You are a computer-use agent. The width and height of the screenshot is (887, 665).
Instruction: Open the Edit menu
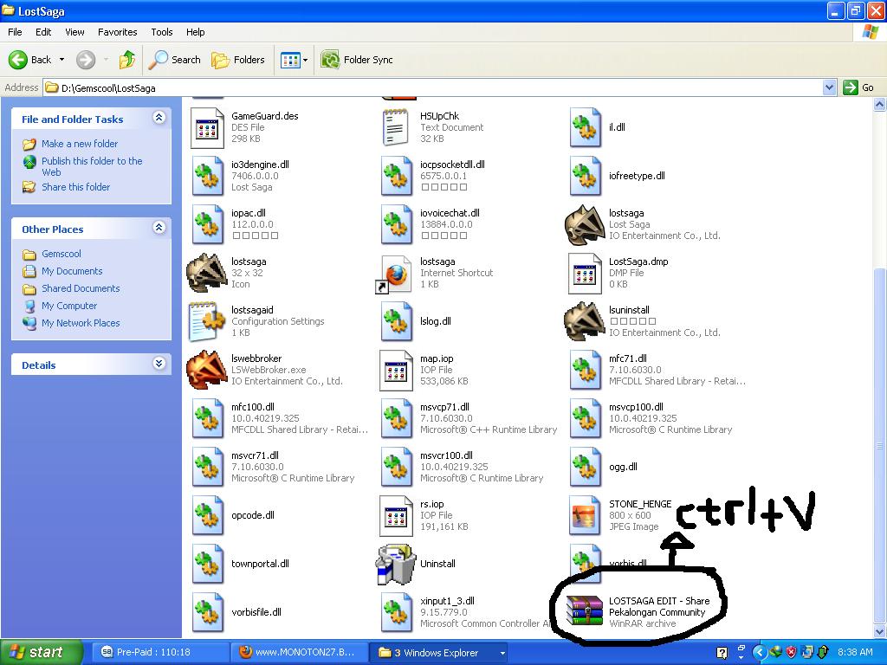coord(43,32)
